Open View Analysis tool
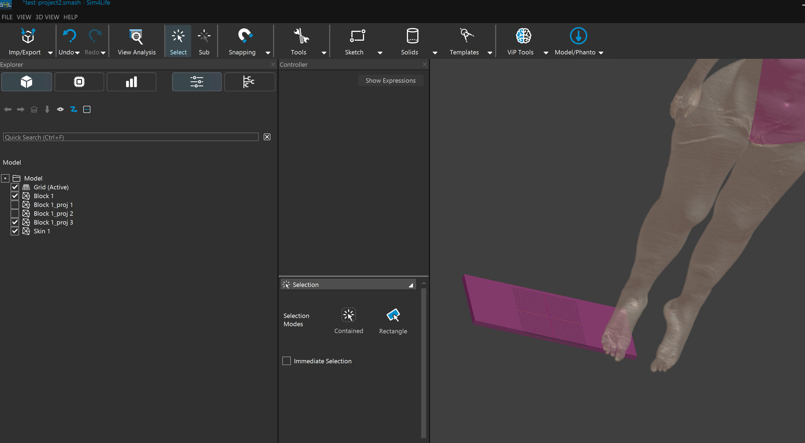The height and width of the screenshot is (443, 805). pyautogui.click(x=136, y=37)
